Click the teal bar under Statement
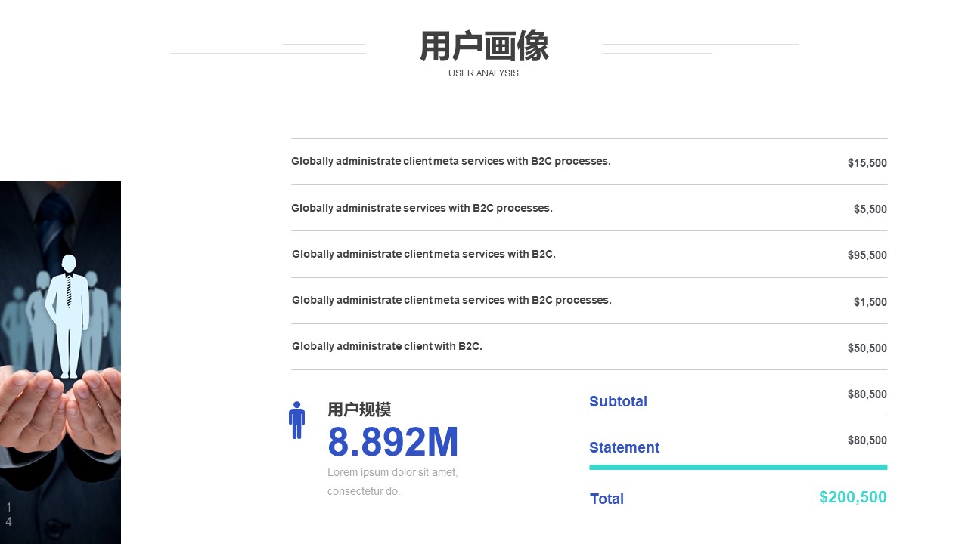This screenshot has width=968, height=544. (x=738, y=467)
